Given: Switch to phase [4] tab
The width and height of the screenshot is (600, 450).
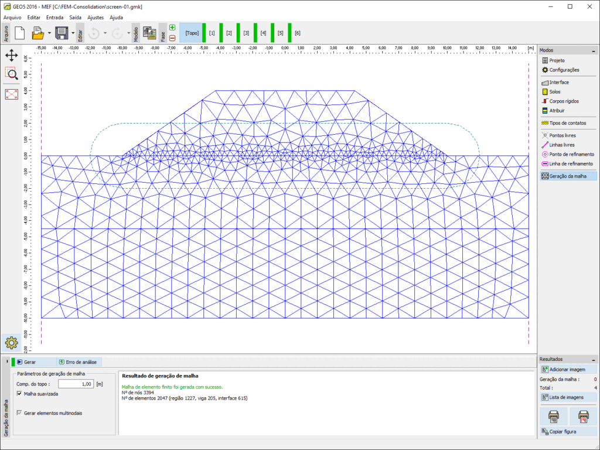Looking at the screenshot, I should tap(263, 33).
